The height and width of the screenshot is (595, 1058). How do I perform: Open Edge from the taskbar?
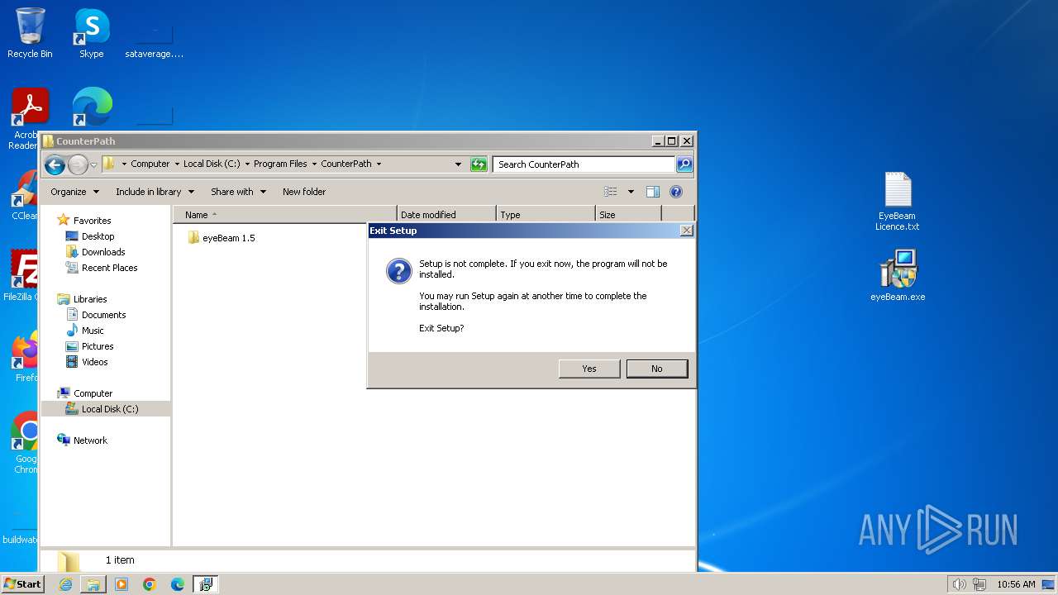[178, 584]
